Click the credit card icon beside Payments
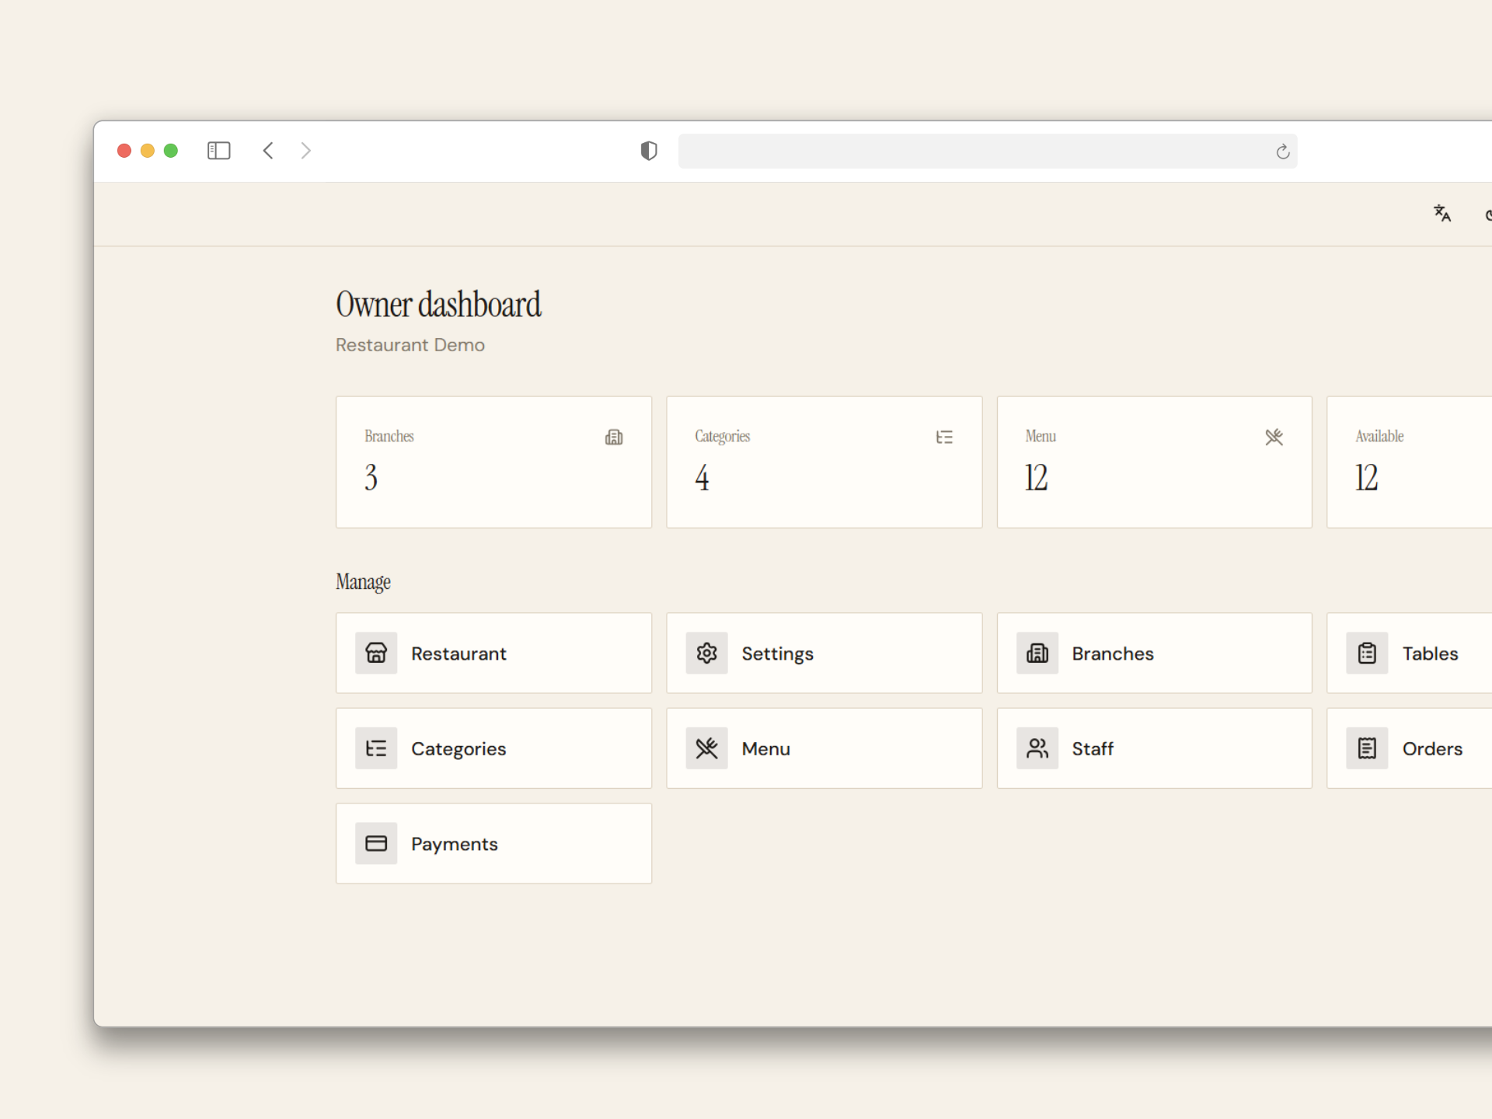This screenshot has height=1119, width=1492. click(x=376, y=843)
